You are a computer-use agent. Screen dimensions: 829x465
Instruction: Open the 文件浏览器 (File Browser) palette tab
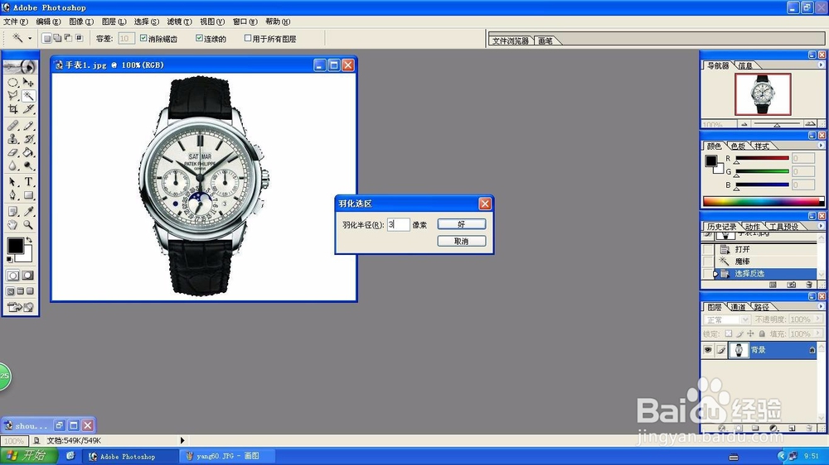[x=511, y=41]
